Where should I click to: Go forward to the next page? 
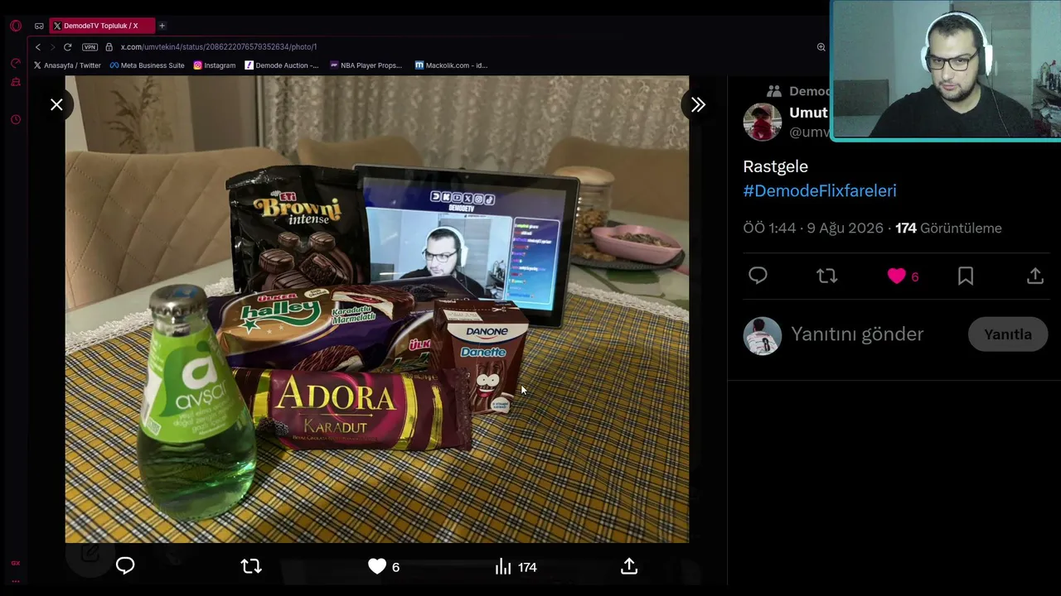click(52, 47)
